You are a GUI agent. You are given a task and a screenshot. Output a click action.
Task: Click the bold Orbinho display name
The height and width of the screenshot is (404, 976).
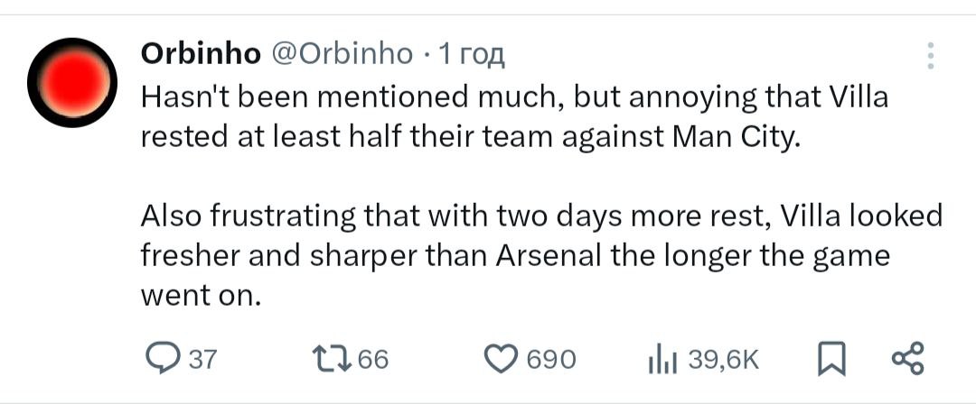pos(200,55)
